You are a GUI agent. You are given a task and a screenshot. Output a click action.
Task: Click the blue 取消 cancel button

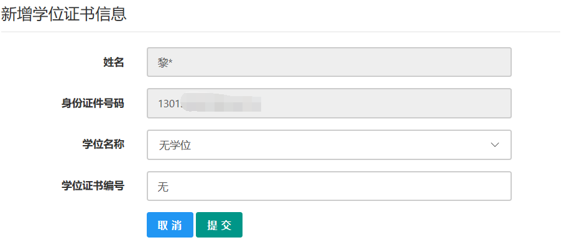(170, 225)
